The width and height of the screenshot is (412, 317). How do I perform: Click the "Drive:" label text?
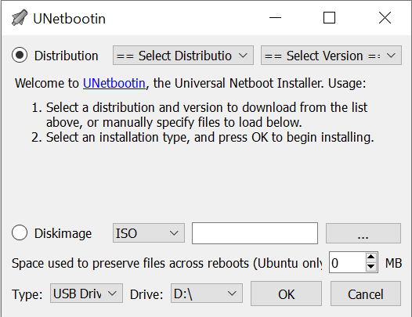click(146, 294)
